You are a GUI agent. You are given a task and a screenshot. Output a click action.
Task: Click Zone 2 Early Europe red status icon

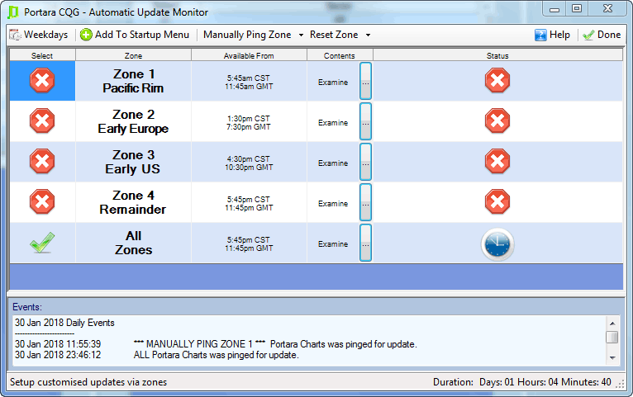[x=497, y=121]
